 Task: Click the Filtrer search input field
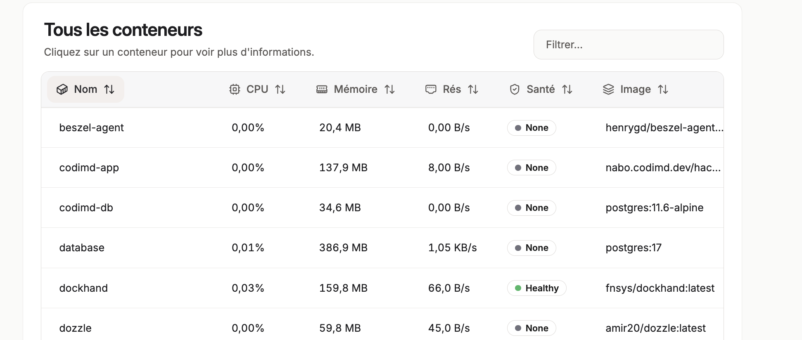pyautogui.click(x=628, y=45)
